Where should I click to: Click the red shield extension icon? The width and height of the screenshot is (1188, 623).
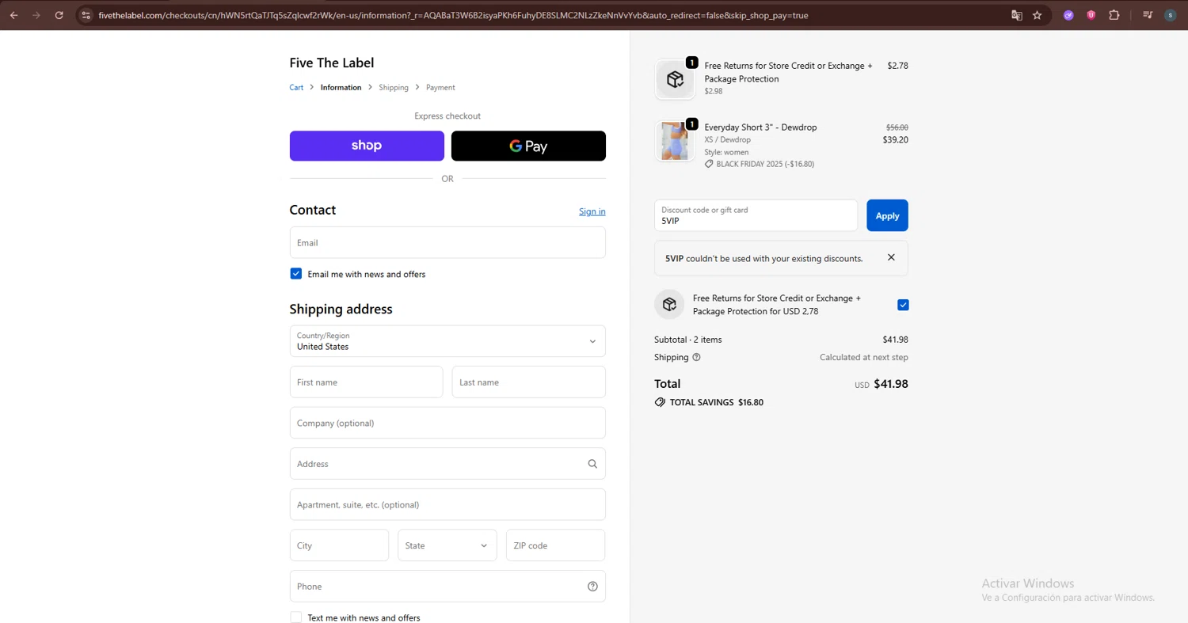1091,15
